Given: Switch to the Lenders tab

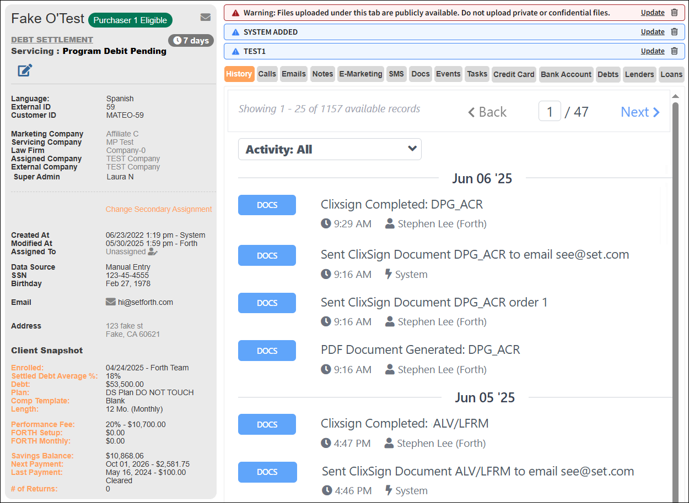Looking at the screenshot, I should 639,74.
